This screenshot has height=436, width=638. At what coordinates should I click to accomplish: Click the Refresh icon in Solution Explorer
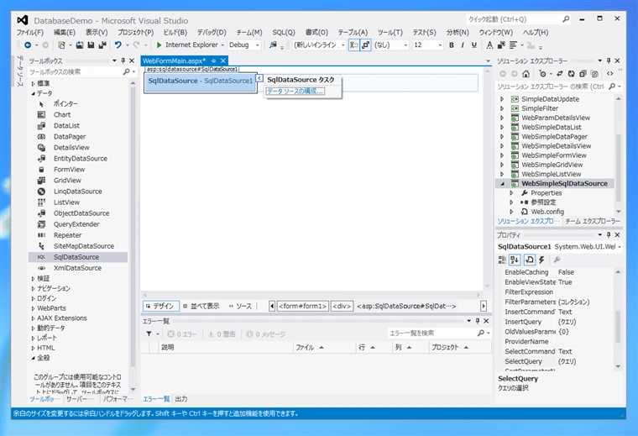(x=572, y=74)
